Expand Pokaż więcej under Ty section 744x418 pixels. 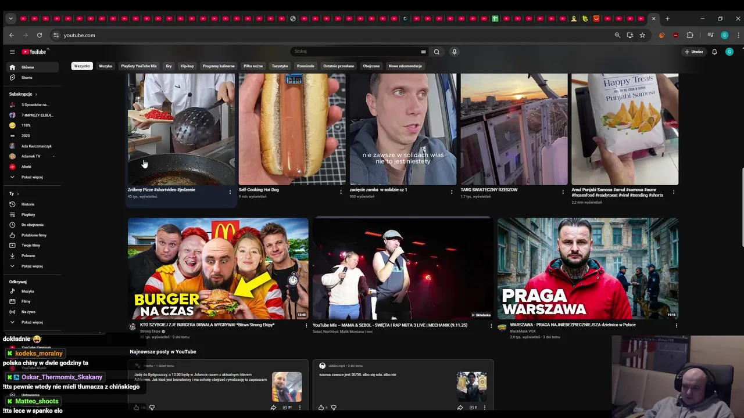[33, 266]
